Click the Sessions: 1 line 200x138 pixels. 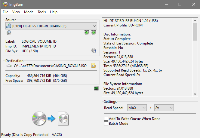coord(112,52)
